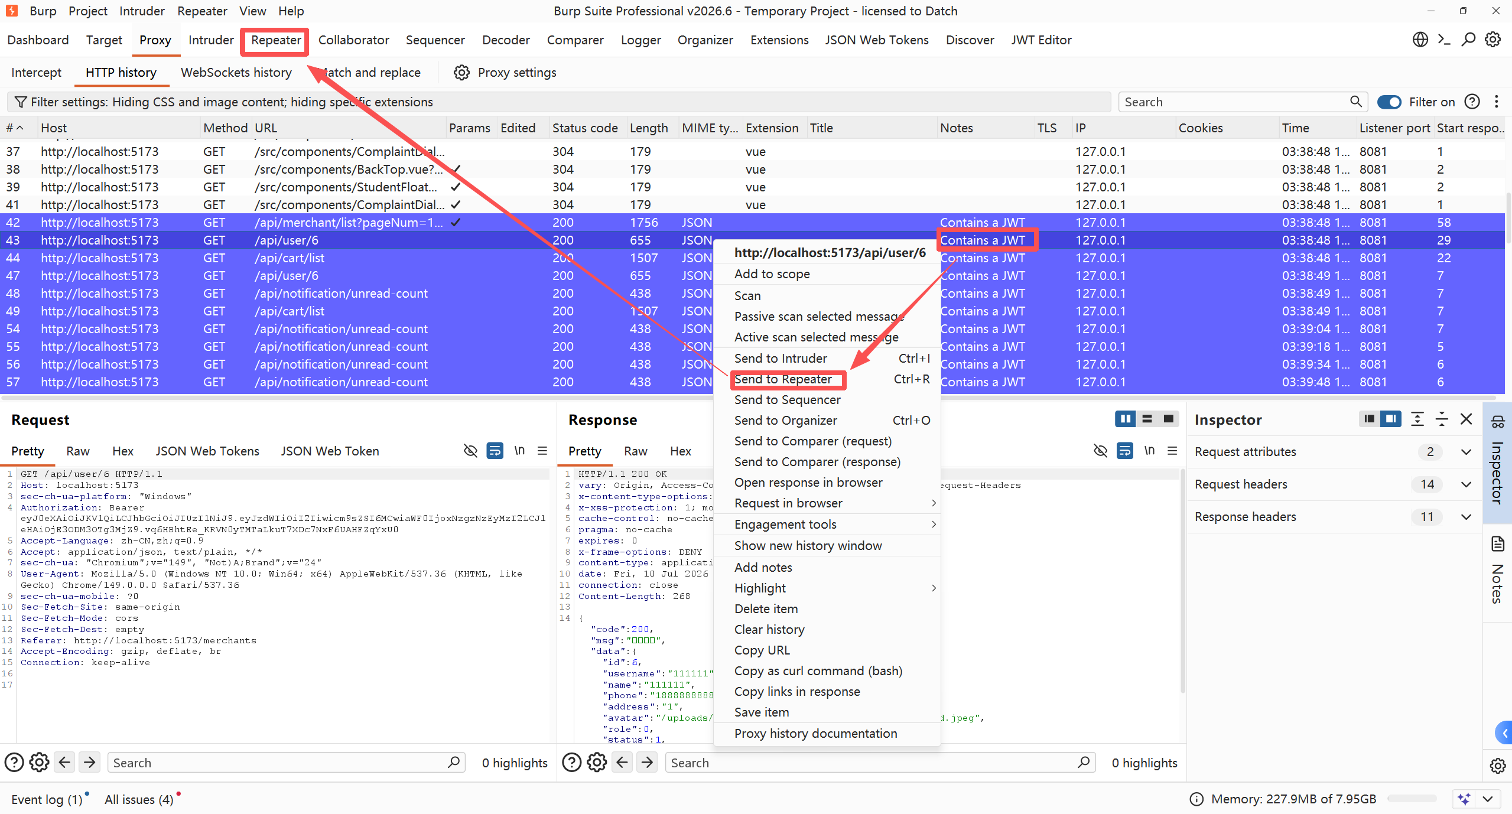Open the browser globe icon in top toolbar

pyautogui.click(x=1420, y=40)
